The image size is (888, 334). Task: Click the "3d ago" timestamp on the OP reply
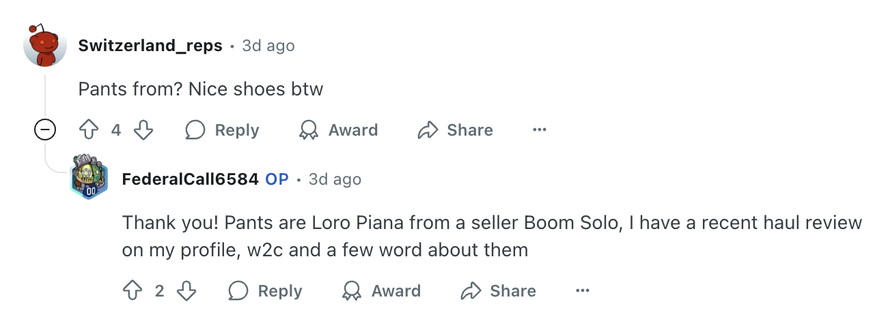[335, 179]
